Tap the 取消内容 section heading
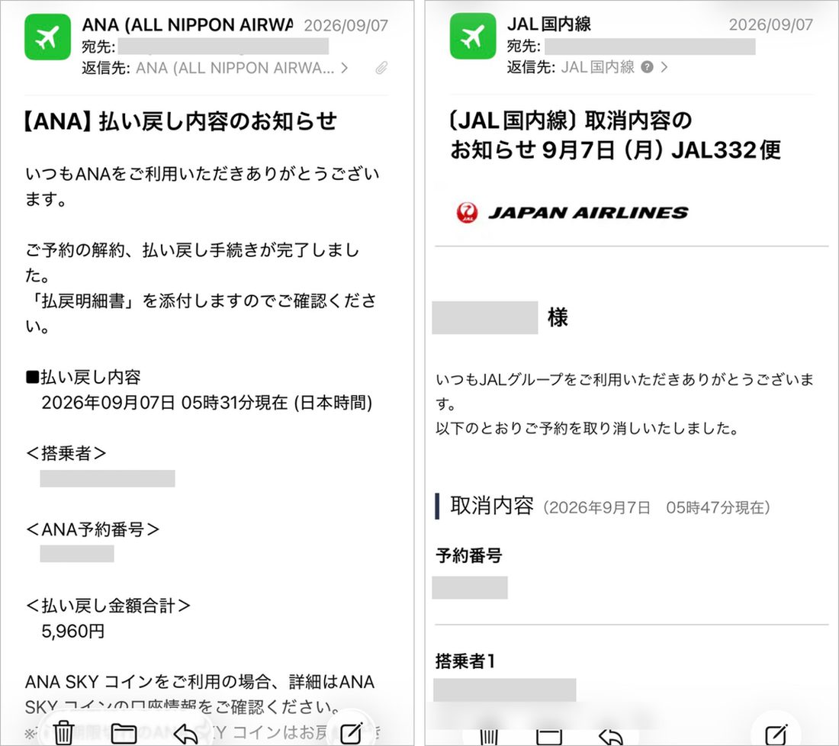839x746 pixels. pyautogui.click(x=492, y=506)
